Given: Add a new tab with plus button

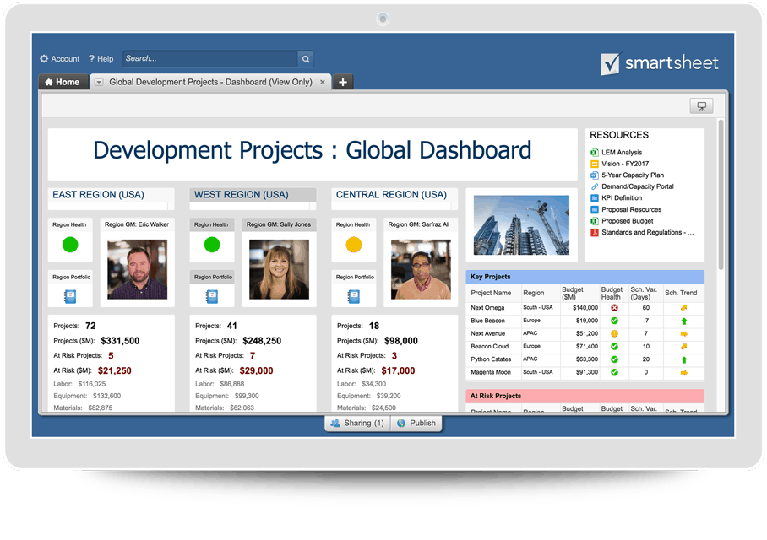Looking at the screenshot, I should point(342,83).
